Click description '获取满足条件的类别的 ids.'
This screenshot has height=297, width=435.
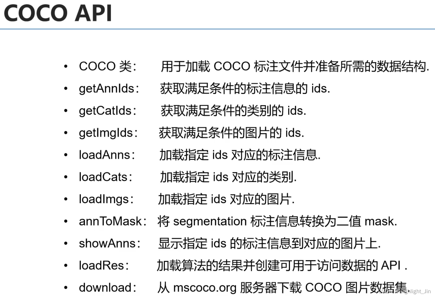point(233,111)
